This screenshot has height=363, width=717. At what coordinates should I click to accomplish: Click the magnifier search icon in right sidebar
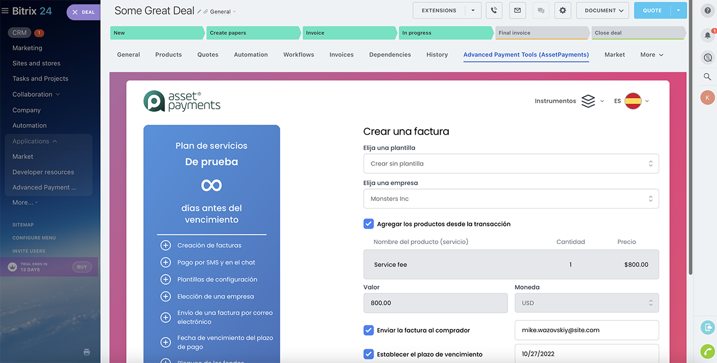(707, 77)
